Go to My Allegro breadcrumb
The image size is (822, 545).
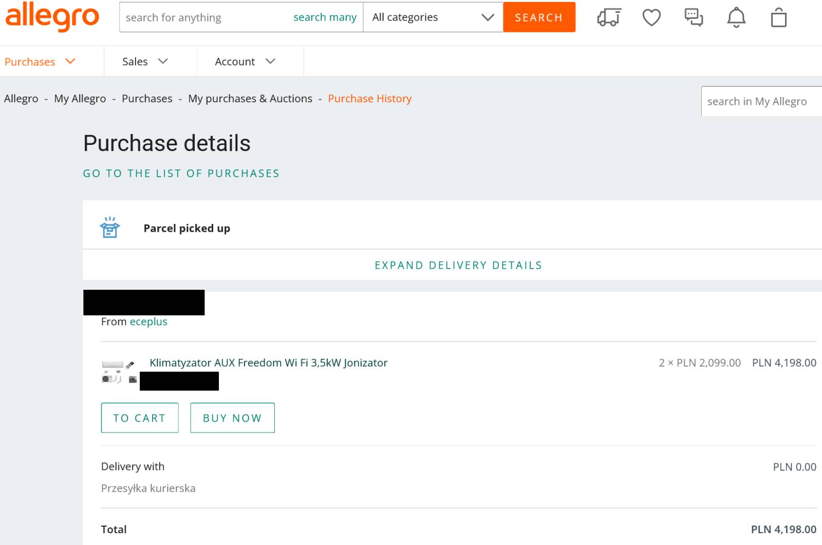point(80,99)
